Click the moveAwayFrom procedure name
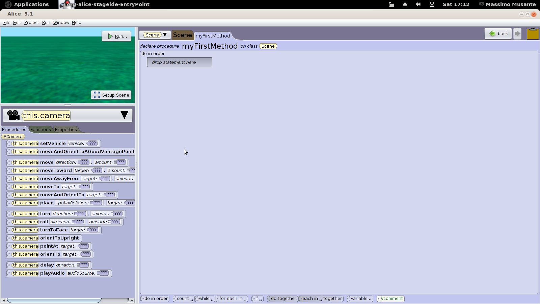 pos(60,178)
